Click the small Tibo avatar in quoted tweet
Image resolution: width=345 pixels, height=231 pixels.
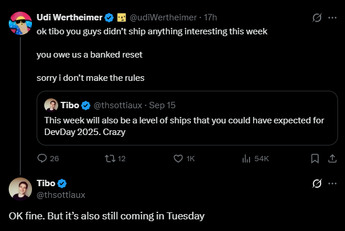pos(51,105)
